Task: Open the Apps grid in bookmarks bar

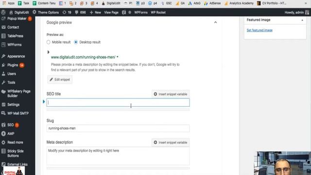Action: [x=4, y=3]
